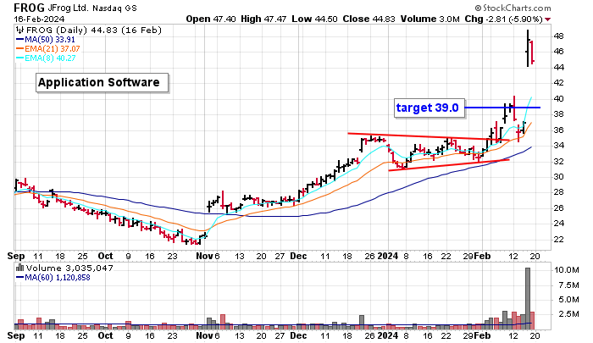The width and height of the screenshot is (593, 343).
Task: Click the MA(60) 1,120,858 legend entry
Action: click(53, 278)
